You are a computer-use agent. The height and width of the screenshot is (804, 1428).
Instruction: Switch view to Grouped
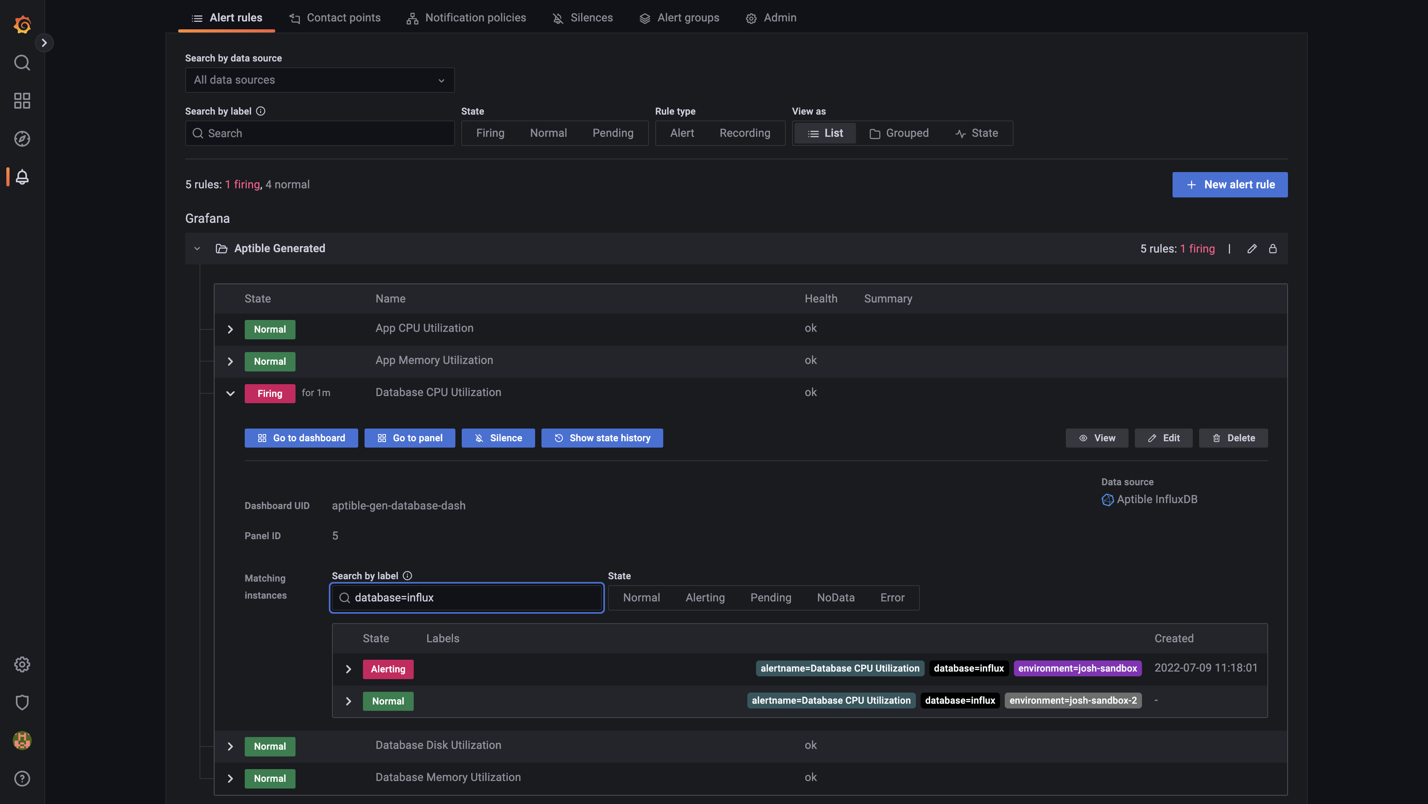pyautogui.click(x=899, y=133)
